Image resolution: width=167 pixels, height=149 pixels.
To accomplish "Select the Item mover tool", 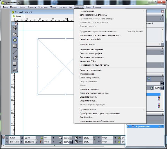I will coord(15,28).
